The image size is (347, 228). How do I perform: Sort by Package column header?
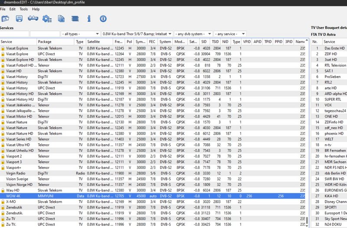[x=56, y=42]
